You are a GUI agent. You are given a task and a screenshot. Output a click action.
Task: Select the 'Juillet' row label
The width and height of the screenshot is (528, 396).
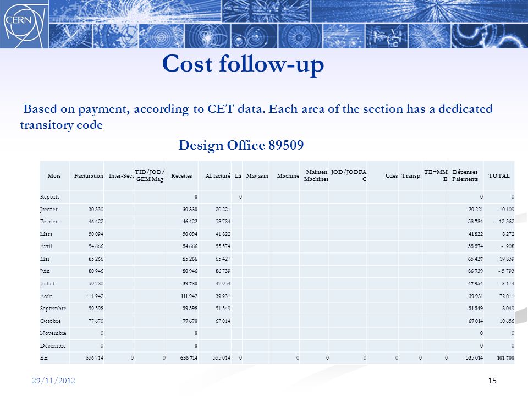(47, 284)
